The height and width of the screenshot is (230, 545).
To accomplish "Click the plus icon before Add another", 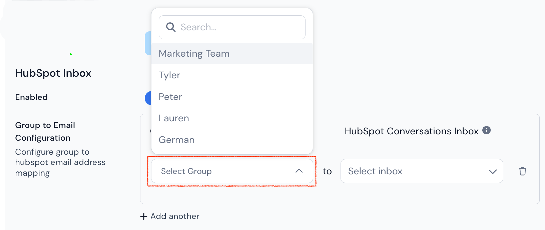I will (144, 217).
